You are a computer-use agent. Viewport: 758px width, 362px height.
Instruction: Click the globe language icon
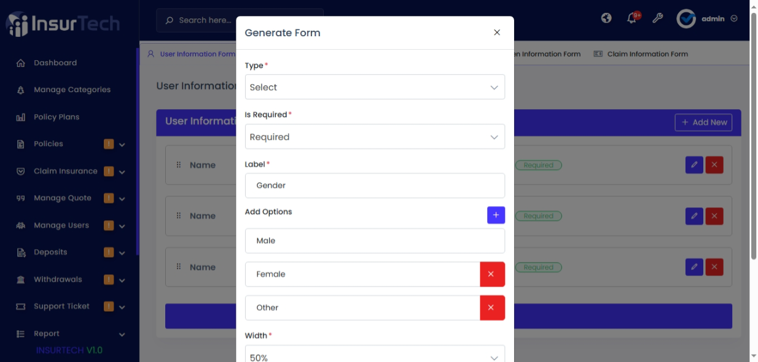606,18
